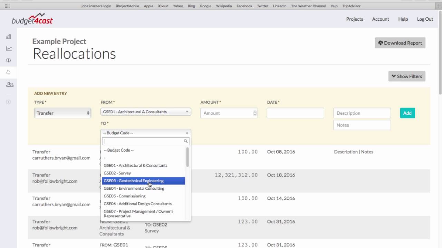Click the Amount field stepper arrows
This screenshot has height=248, width=442.
click(255, 113)
